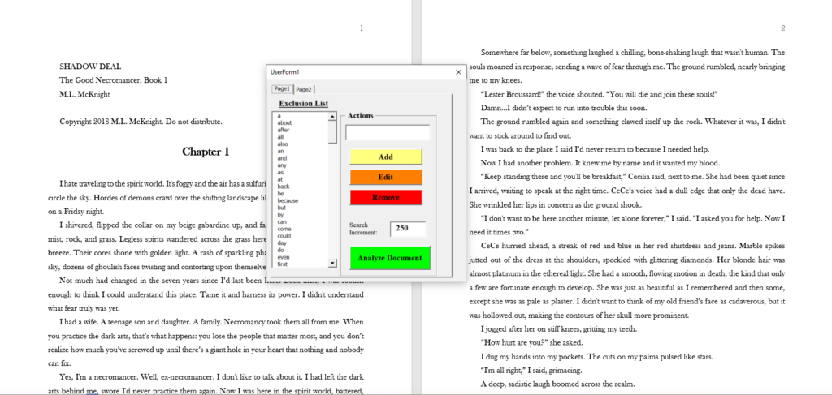Select 'could' from the Exclusion List
This screenshot has width=832, height=395.
[284, 235]
